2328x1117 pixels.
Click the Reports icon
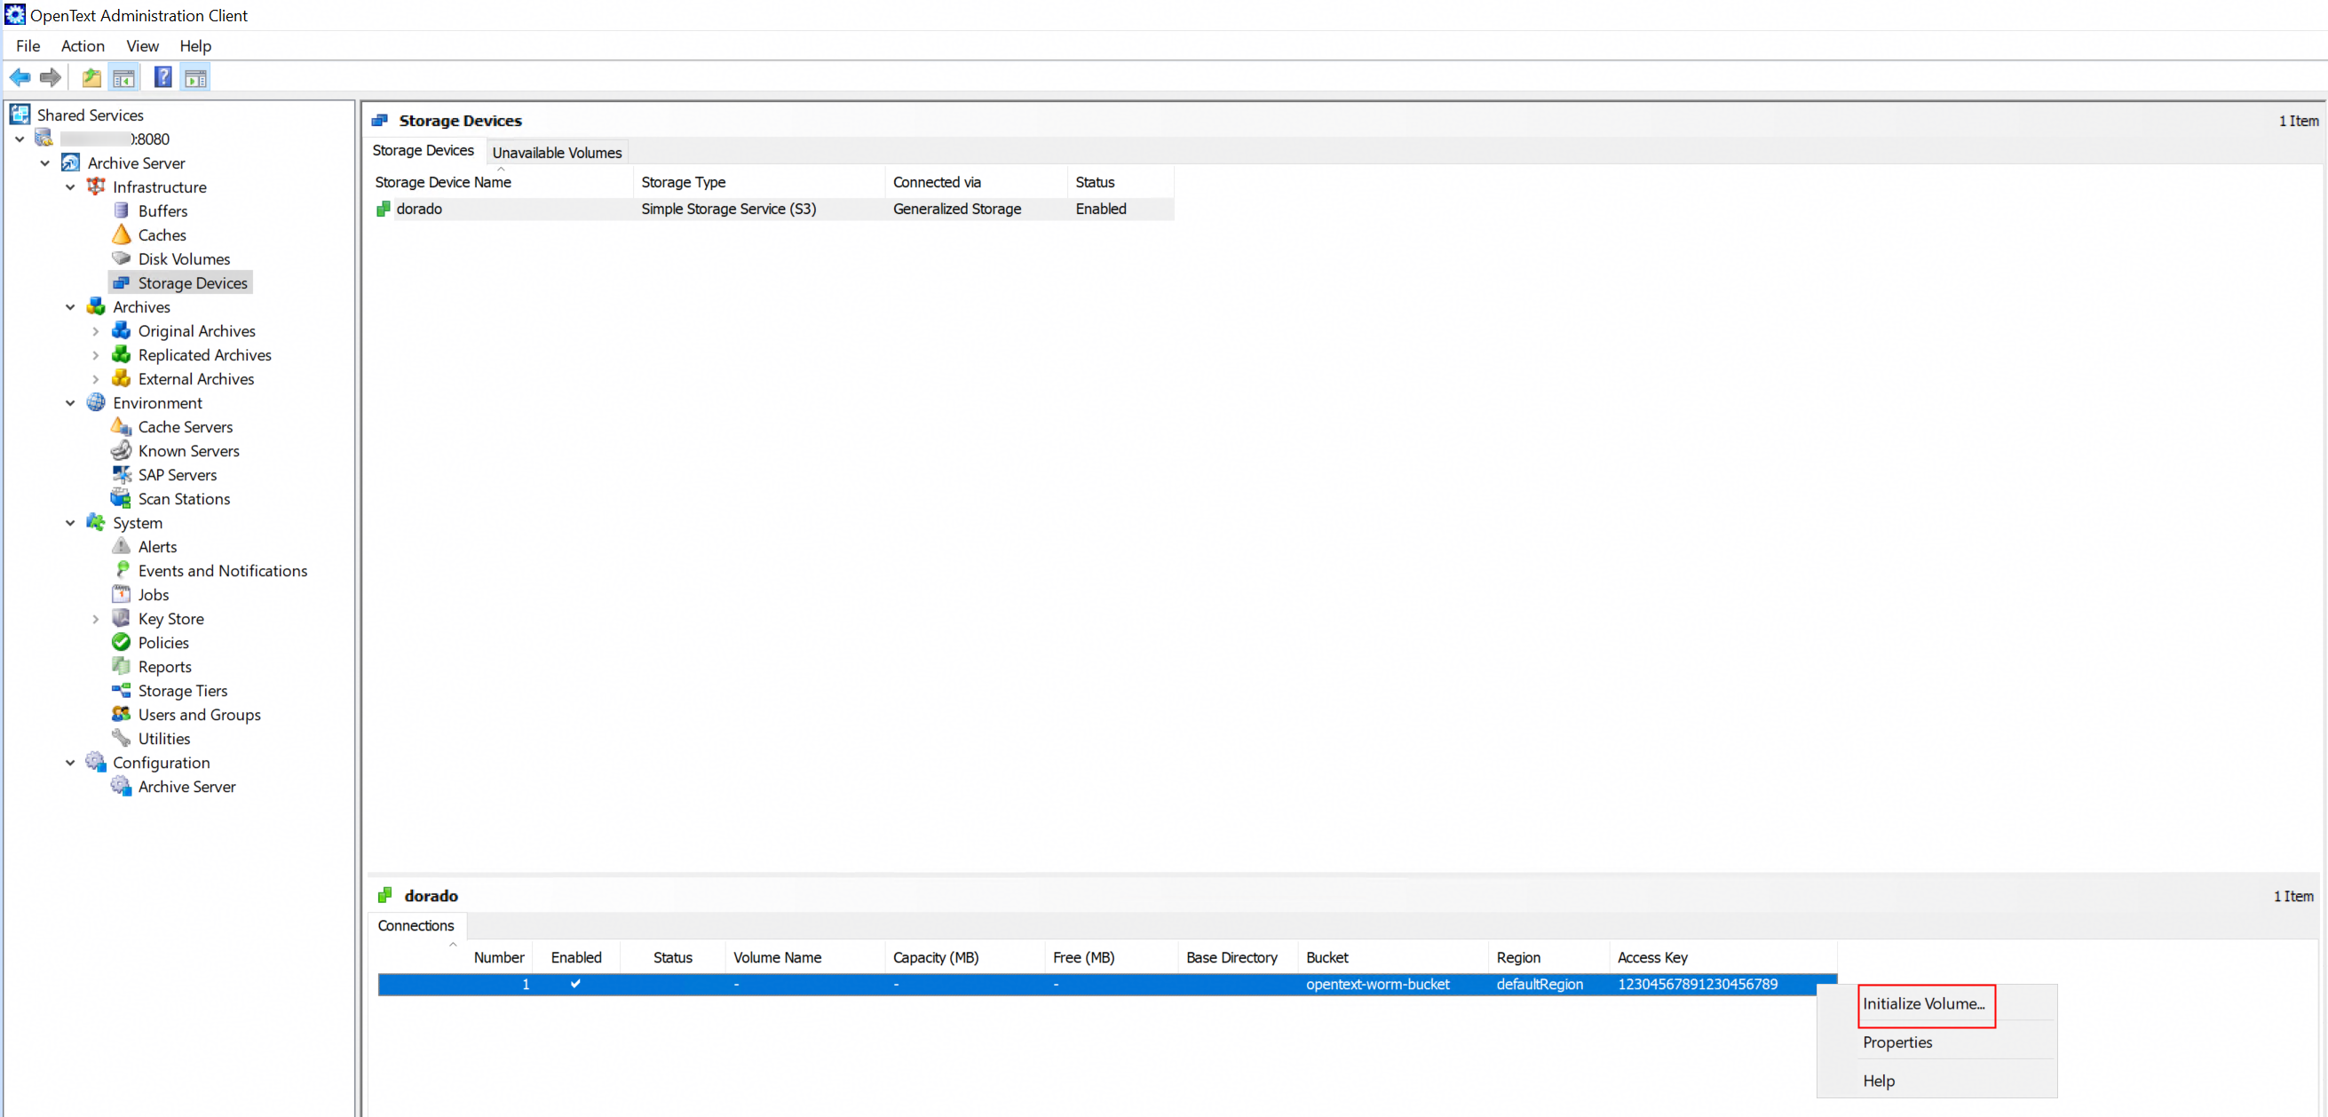coord(121,667)
